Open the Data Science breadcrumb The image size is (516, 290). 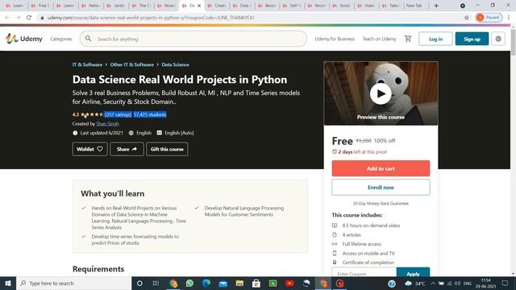click(176, 64)
